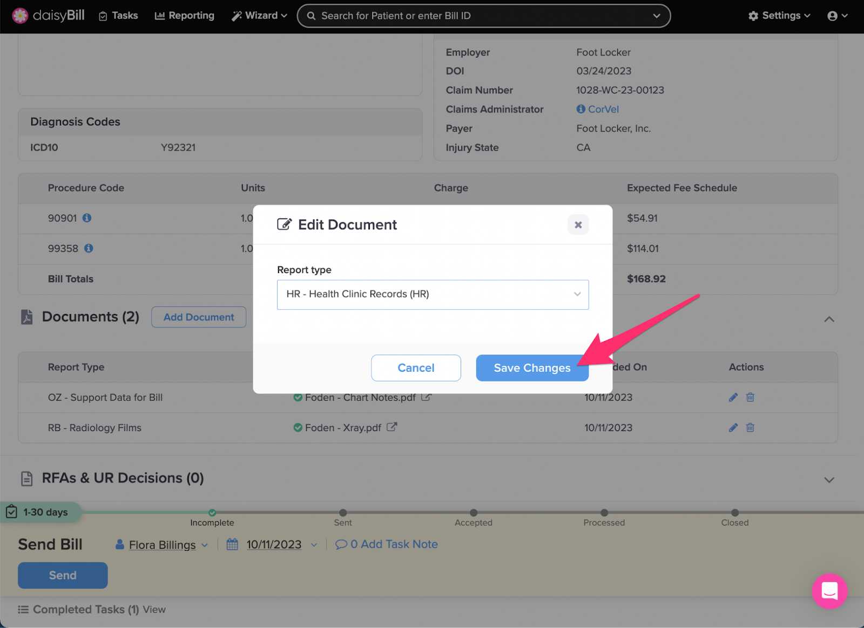
Task: Open the Report type dropdown
Action: pyautogui.click(x=433, y=294)
